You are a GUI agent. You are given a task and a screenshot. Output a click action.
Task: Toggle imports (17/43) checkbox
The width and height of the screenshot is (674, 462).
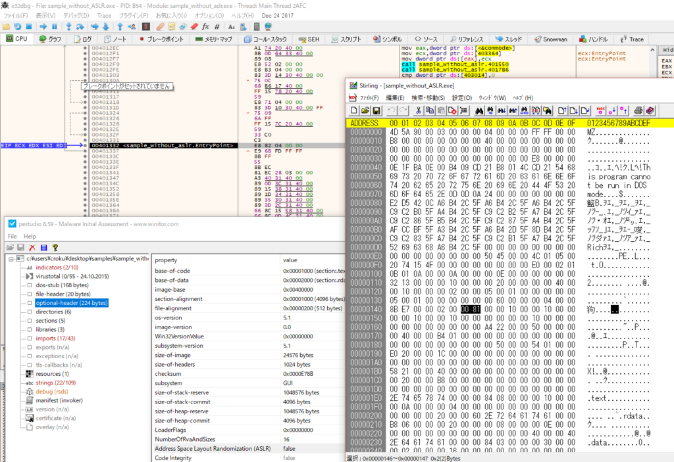[30, 338]
